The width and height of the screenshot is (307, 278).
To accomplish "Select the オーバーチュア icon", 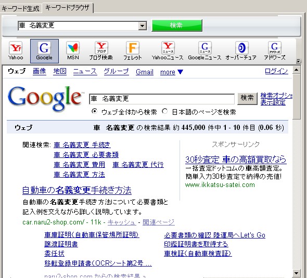I will (x=241, y=51).
